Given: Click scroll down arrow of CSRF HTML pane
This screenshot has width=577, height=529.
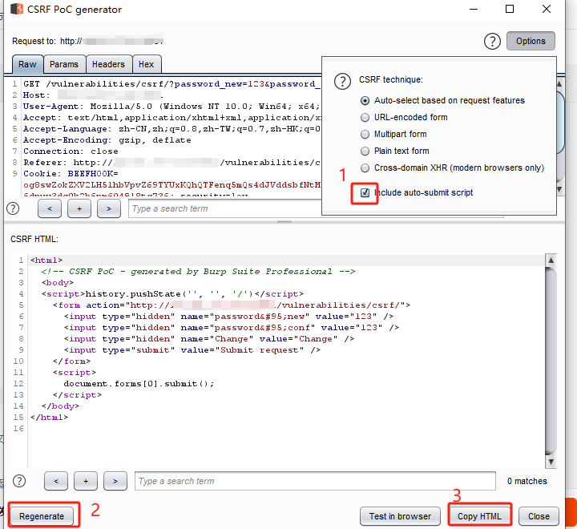Looking at the screenshot, I should [x=551, y=462].
